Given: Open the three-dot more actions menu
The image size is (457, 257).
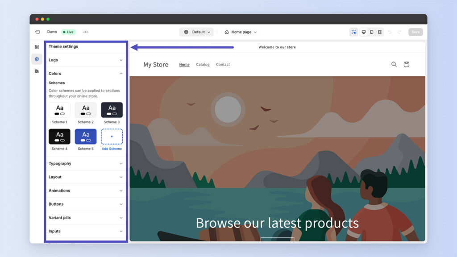Looking at the screenshot, I should (85, 32).
